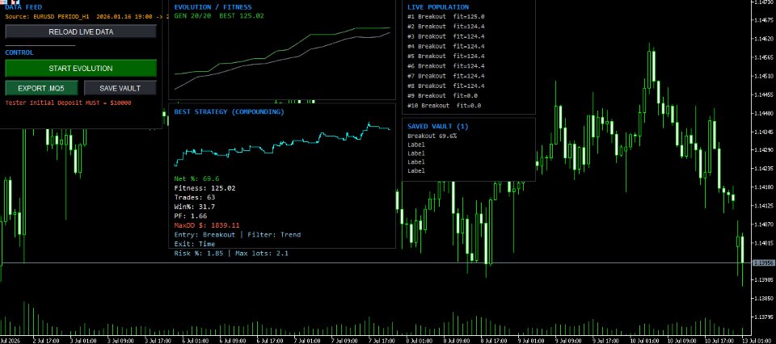Select population entry #8 Breakout
The height and width of the screenshot is (344, 776).
pyautogui.click(x=446, y=86)
